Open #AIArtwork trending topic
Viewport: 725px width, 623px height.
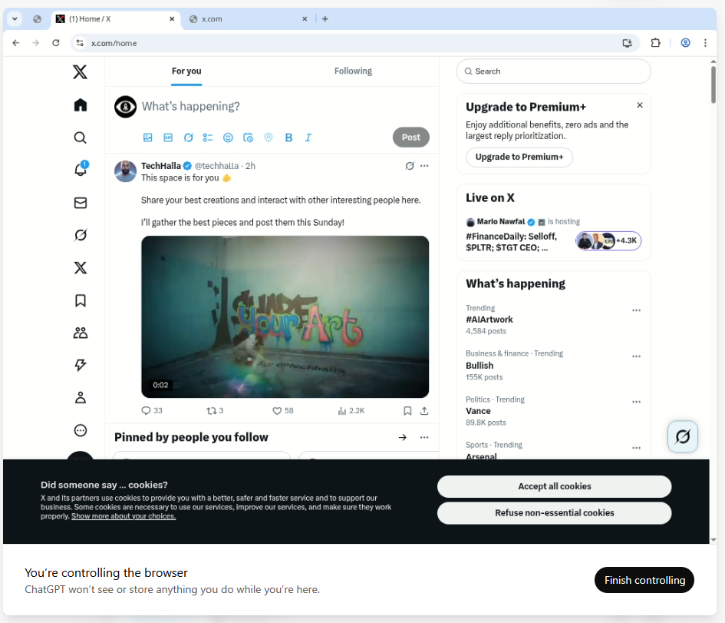(489, 320)
